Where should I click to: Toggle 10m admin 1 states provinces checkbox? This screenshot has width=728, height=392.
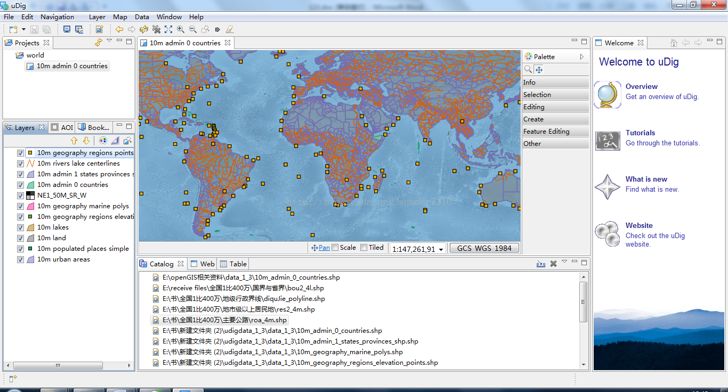tap(20, 174)
